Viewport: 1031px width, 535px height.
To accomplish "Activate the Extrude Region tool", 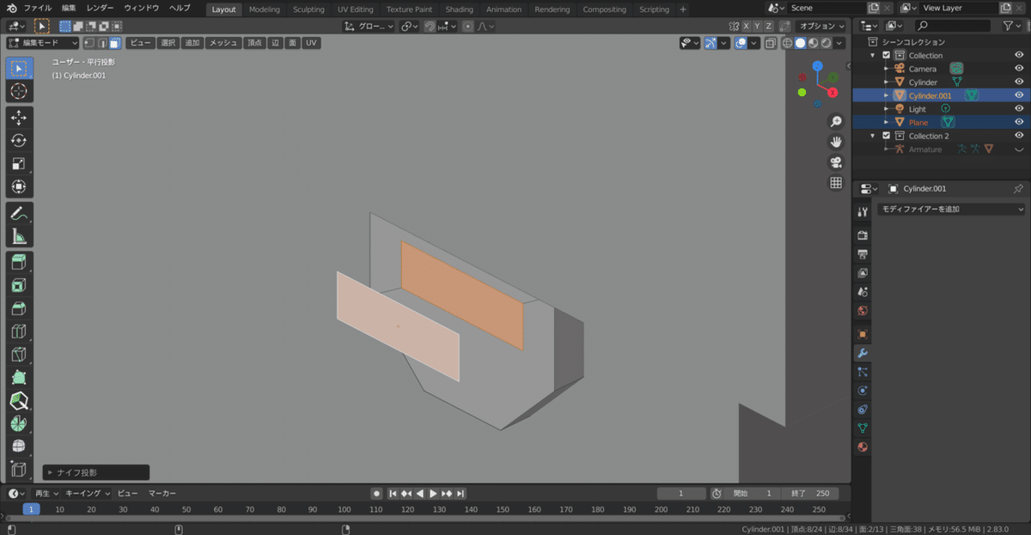I will click(19, 263).
